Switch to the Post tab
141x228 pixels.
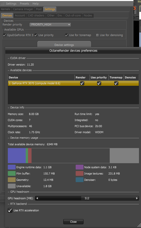pyautogui.click(x=39, y=9)
